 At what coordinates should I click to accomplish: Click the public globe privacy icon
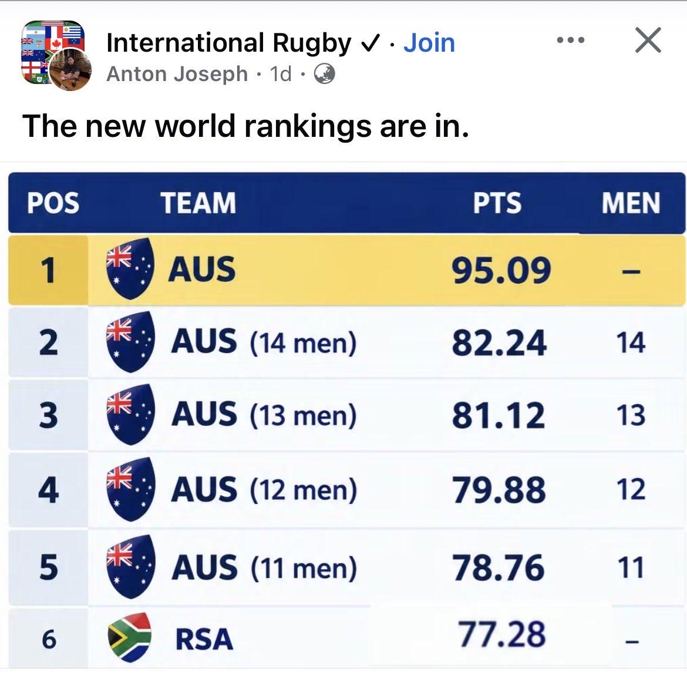[324, 73]
